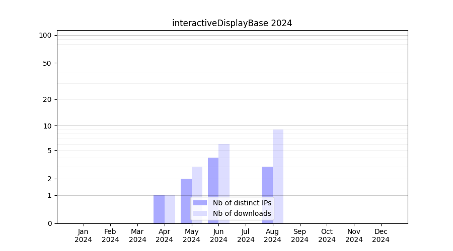Click the chart title 'interactiveDisplayBase 2024'

coord(232,23)
